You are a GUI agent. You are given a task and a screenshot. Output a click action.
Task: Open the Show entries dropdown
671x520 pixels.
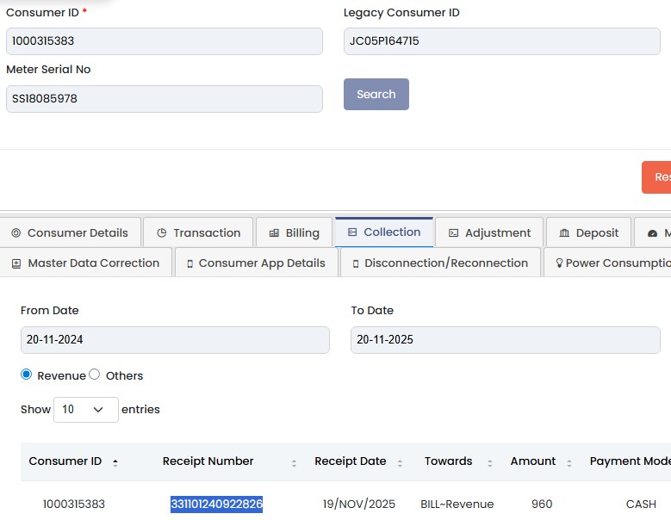86,409
